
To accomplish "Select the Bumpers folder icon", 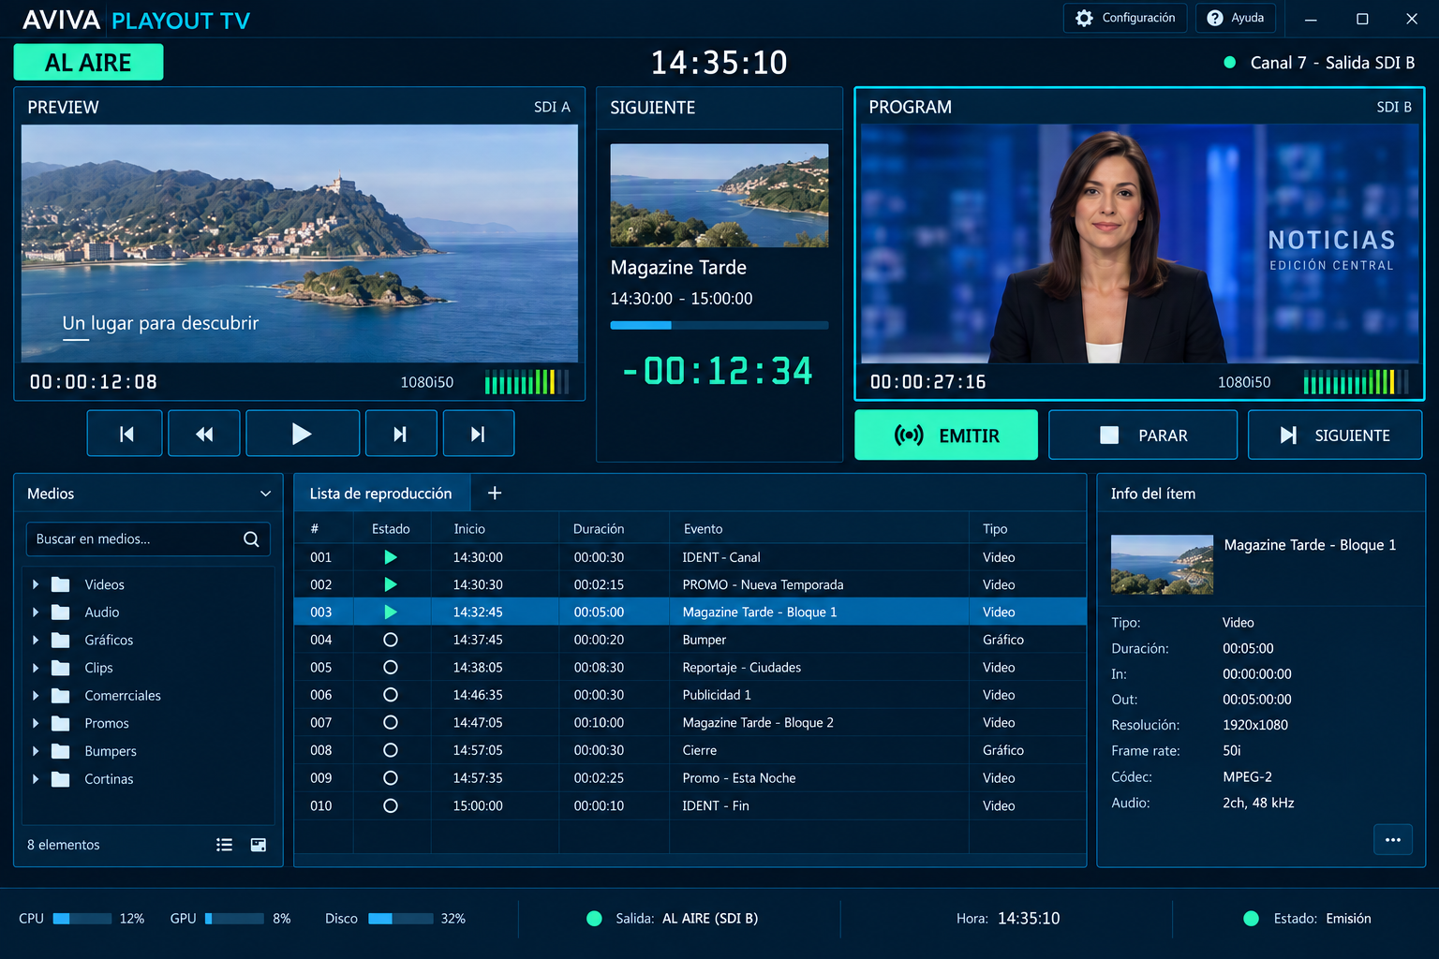I will (61, 751).
